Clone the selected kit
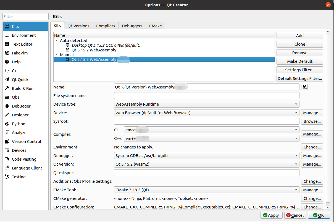This screenshot has height=222, width=334. pyautogui.click(x=299, y=44)
